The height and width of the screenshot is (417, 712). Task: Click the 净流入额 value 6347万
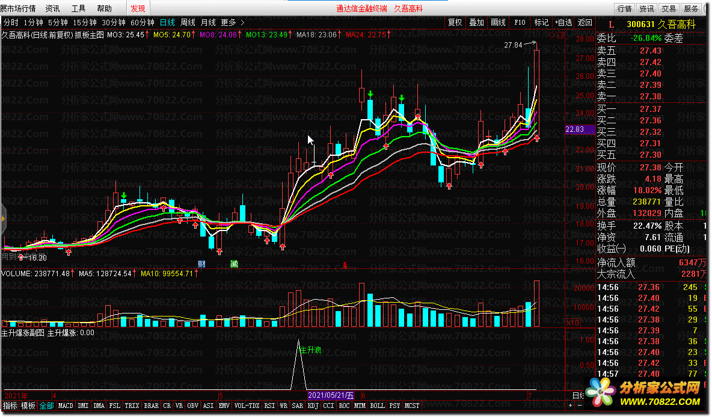[693, 262]
